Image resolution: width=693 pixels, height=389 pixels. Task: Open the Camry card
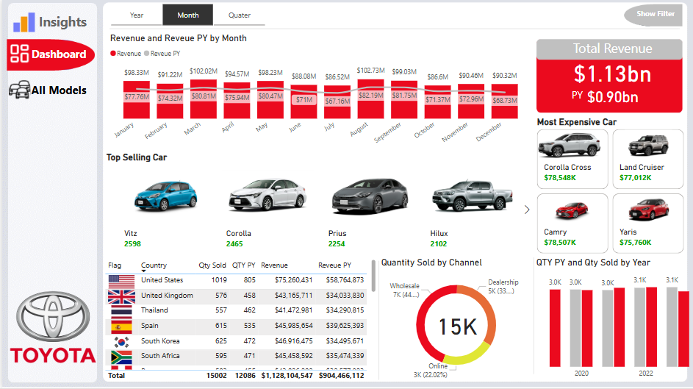[572, 224]
